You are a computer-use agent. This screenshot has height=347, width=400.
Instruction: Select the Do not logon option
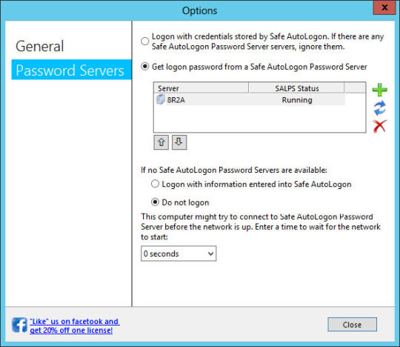tap(155, 202)
